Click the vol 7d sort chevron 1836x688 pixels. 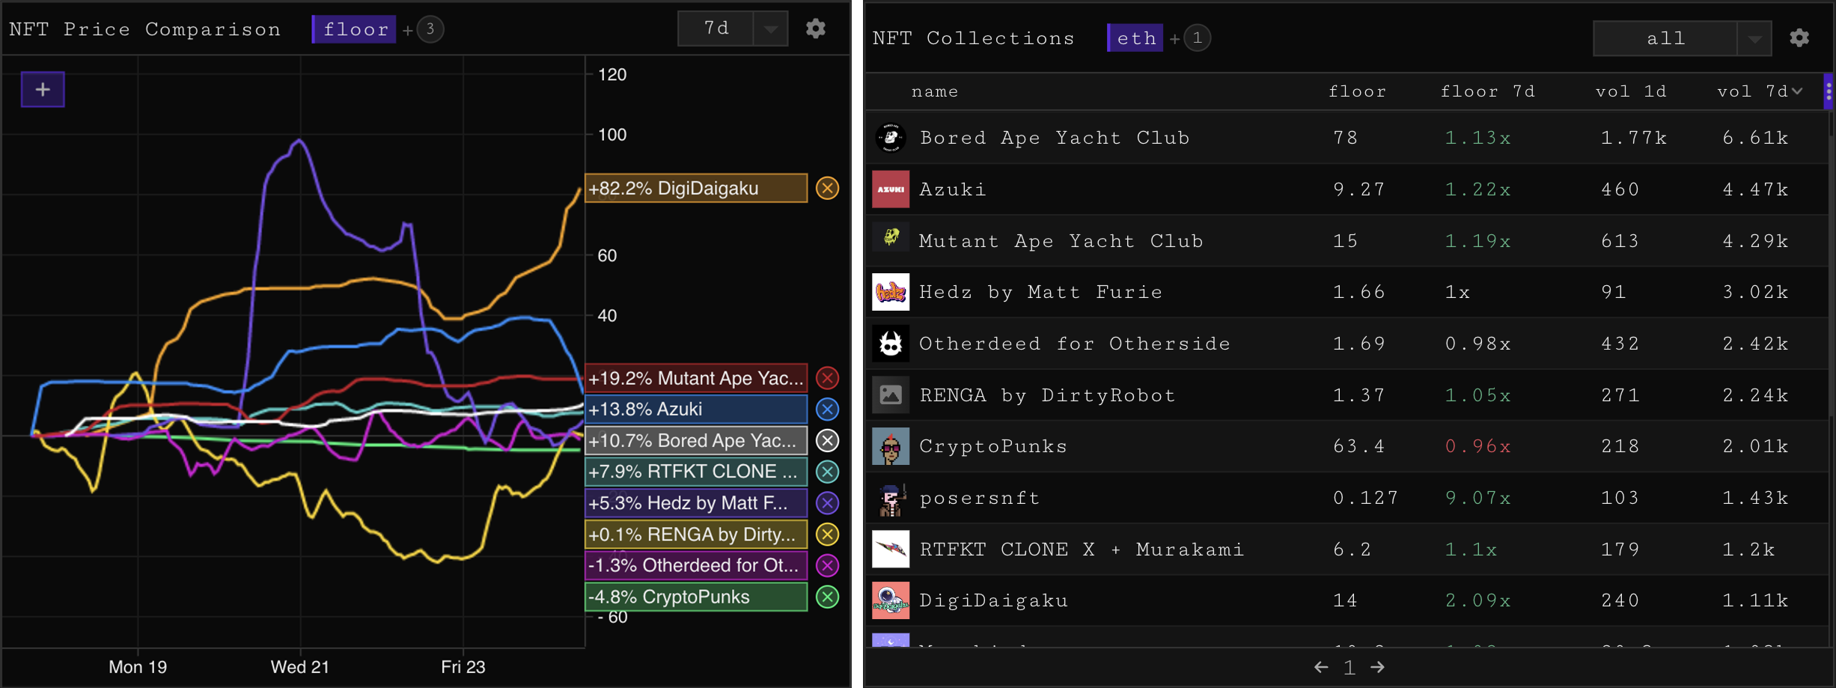click(x=1798, y=91)
